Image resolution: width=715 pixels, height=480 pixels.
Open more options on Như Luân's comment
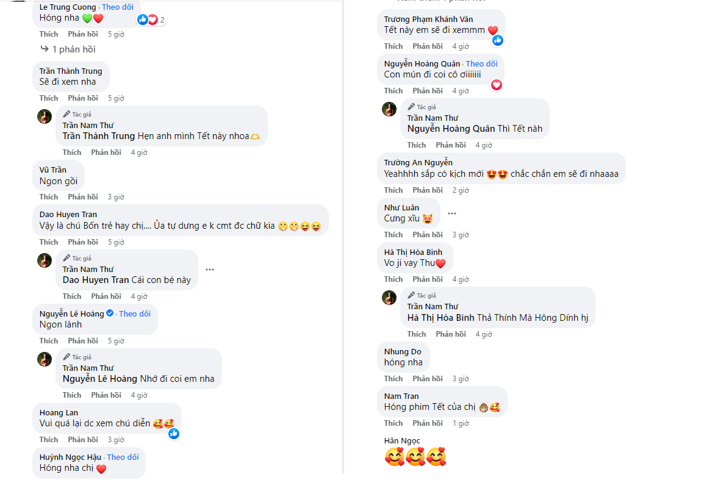452,213
